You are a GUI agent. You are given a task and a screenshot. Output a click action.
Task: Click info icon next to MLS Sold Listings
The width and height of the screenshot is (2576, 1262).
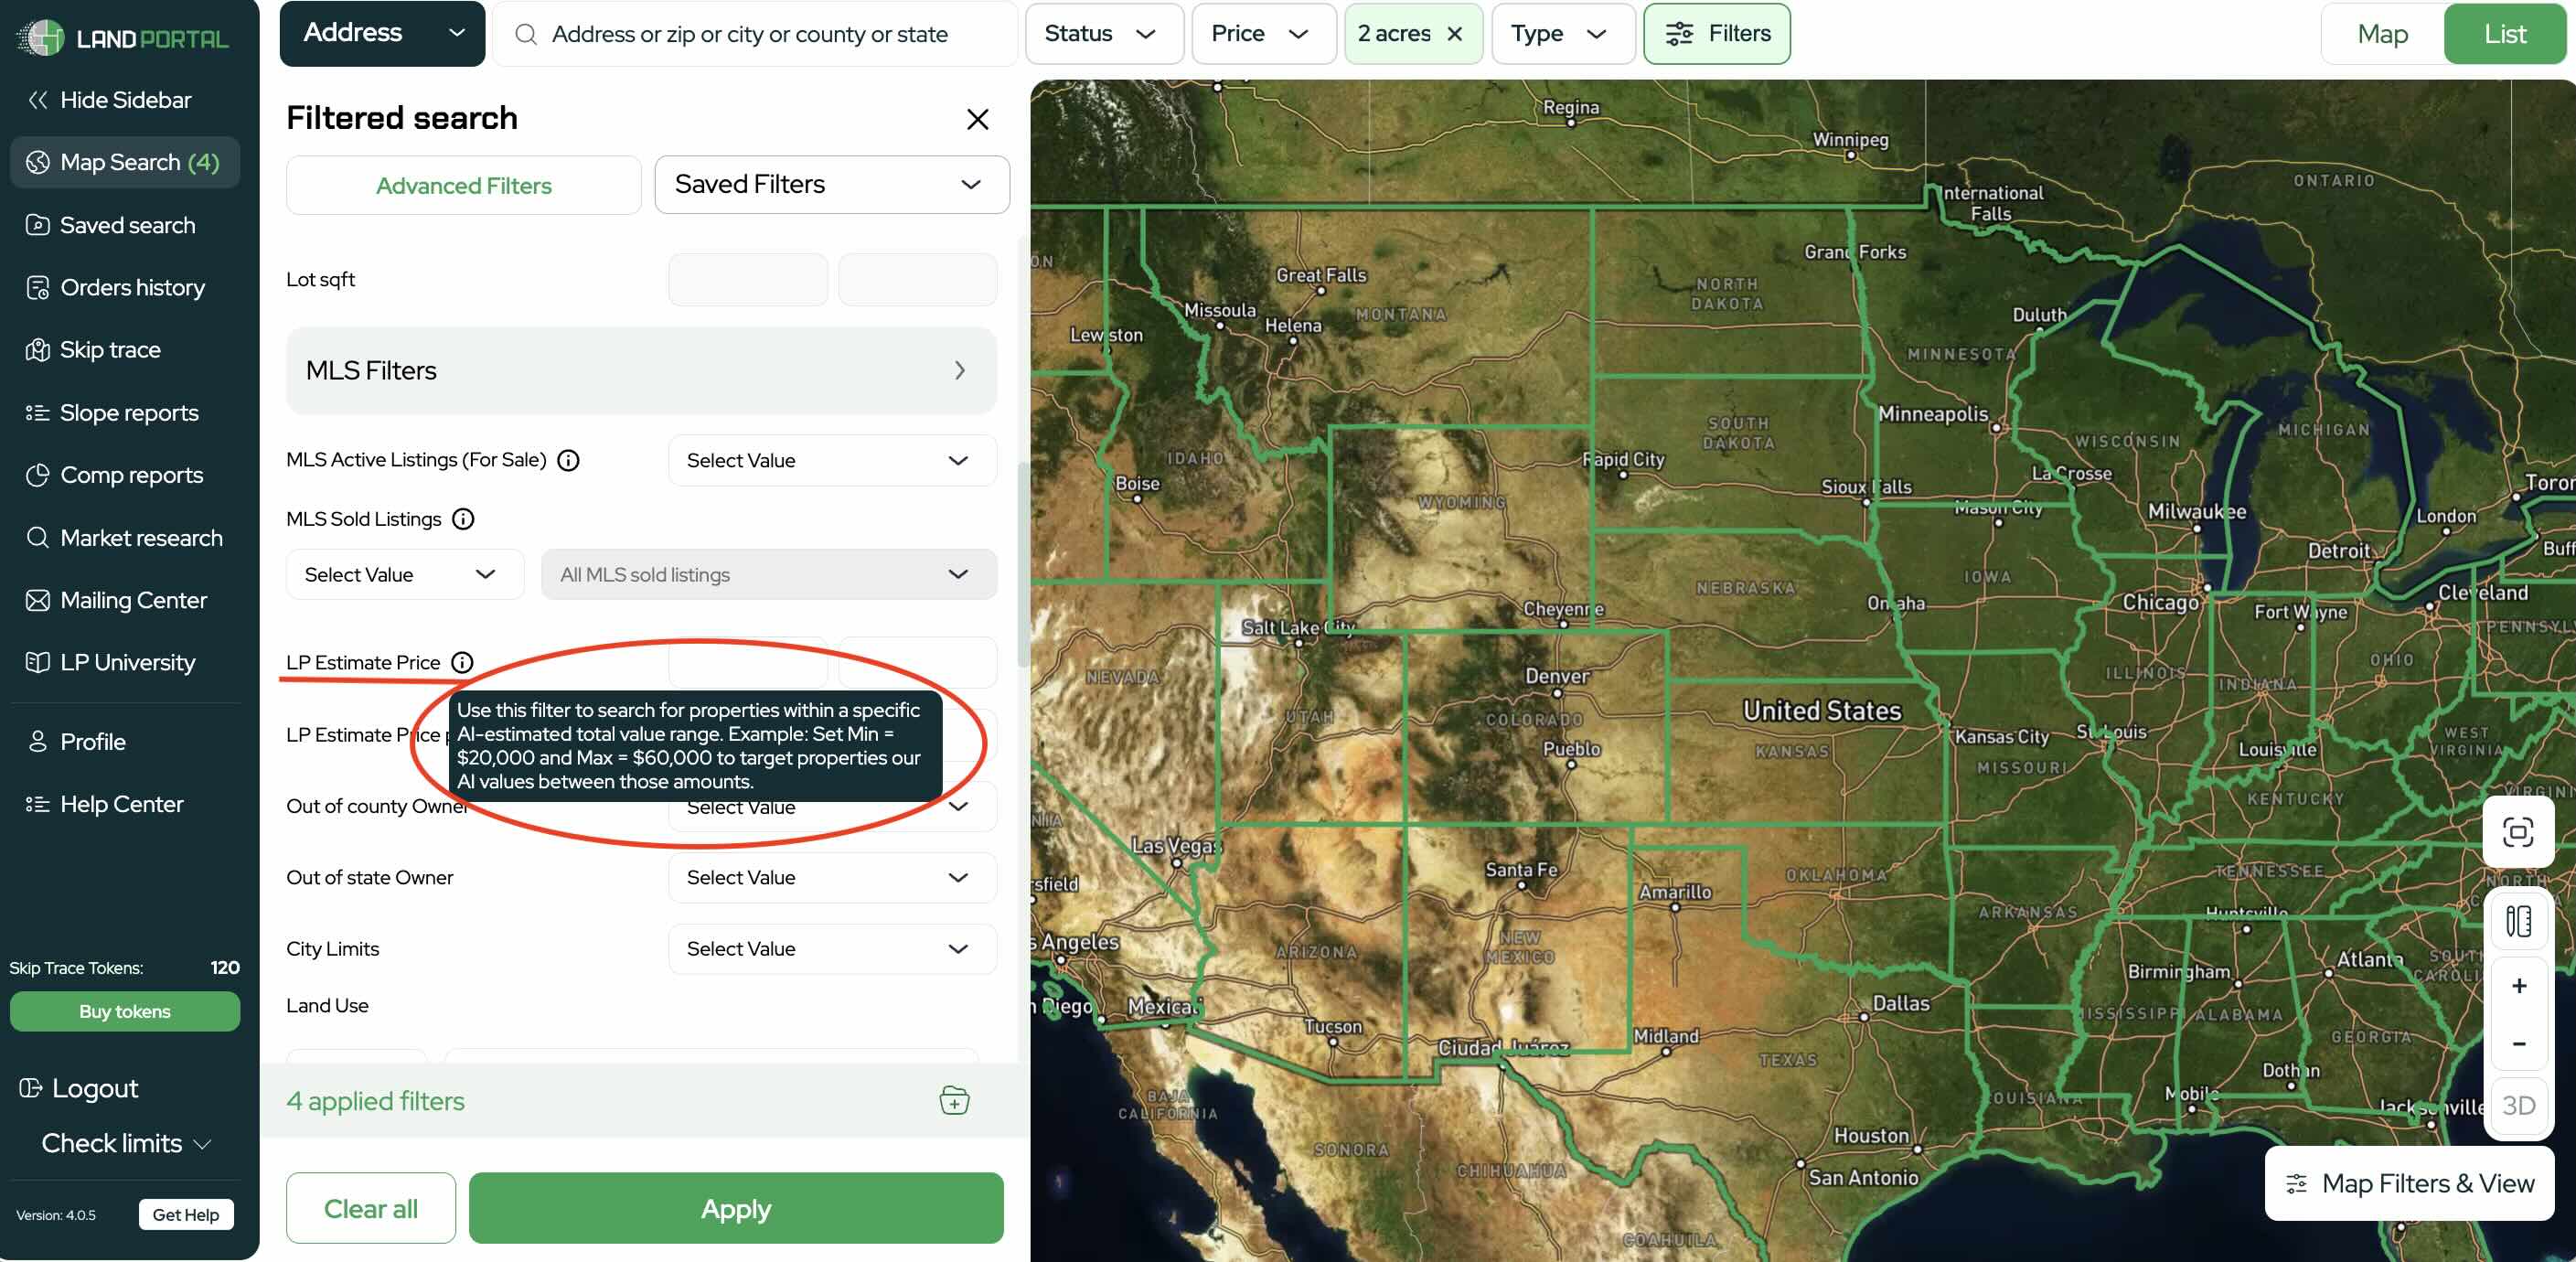click(463, 519)
